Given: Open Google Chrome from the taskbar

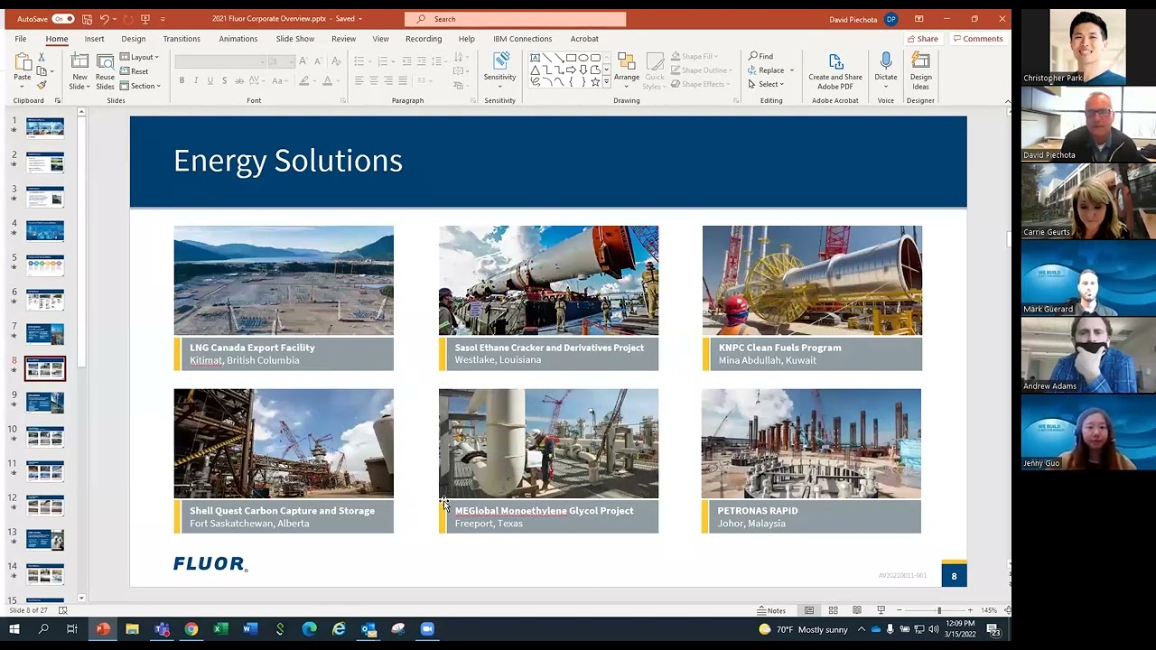Looking at the screenshot, I should click(x=191, y=629).
